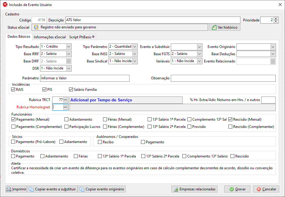This screenshot has height=197, width=285.
Task: Click the Cancelar button
Action: click(266, 189)
